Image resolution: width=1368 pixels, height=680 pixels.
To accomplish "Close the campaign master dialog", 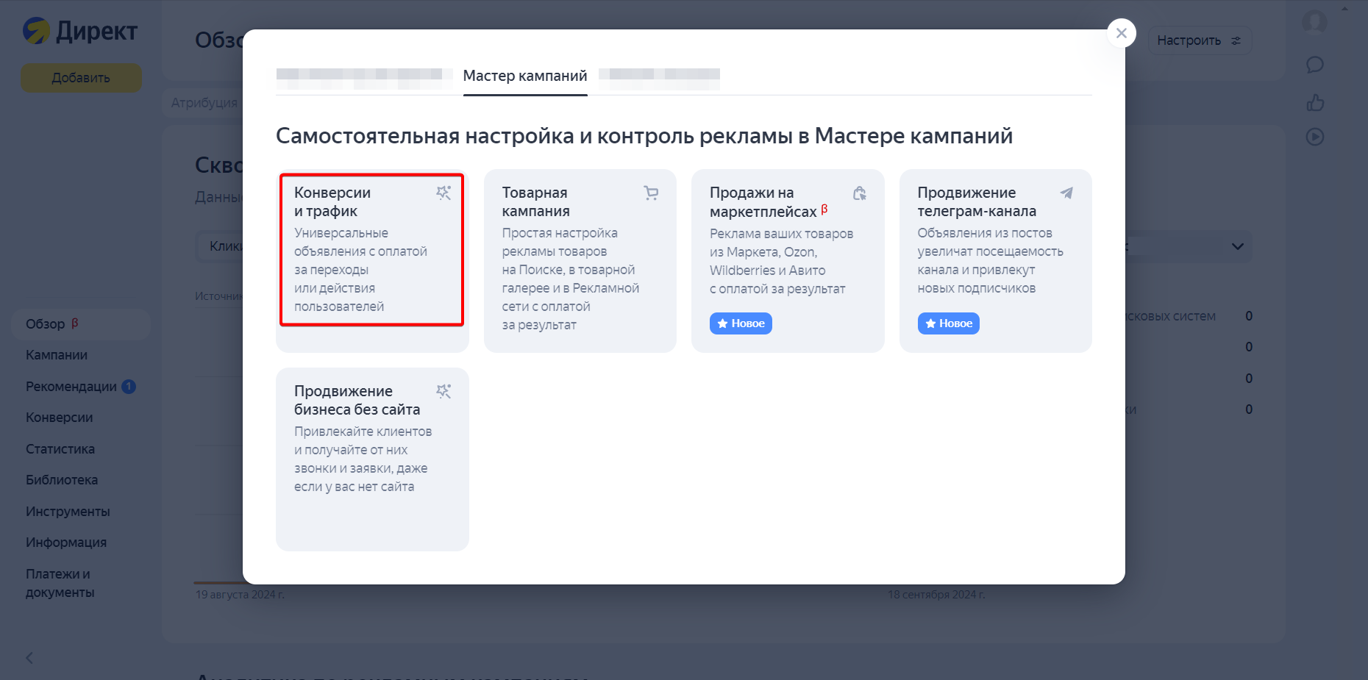I will coord(1121,33).
